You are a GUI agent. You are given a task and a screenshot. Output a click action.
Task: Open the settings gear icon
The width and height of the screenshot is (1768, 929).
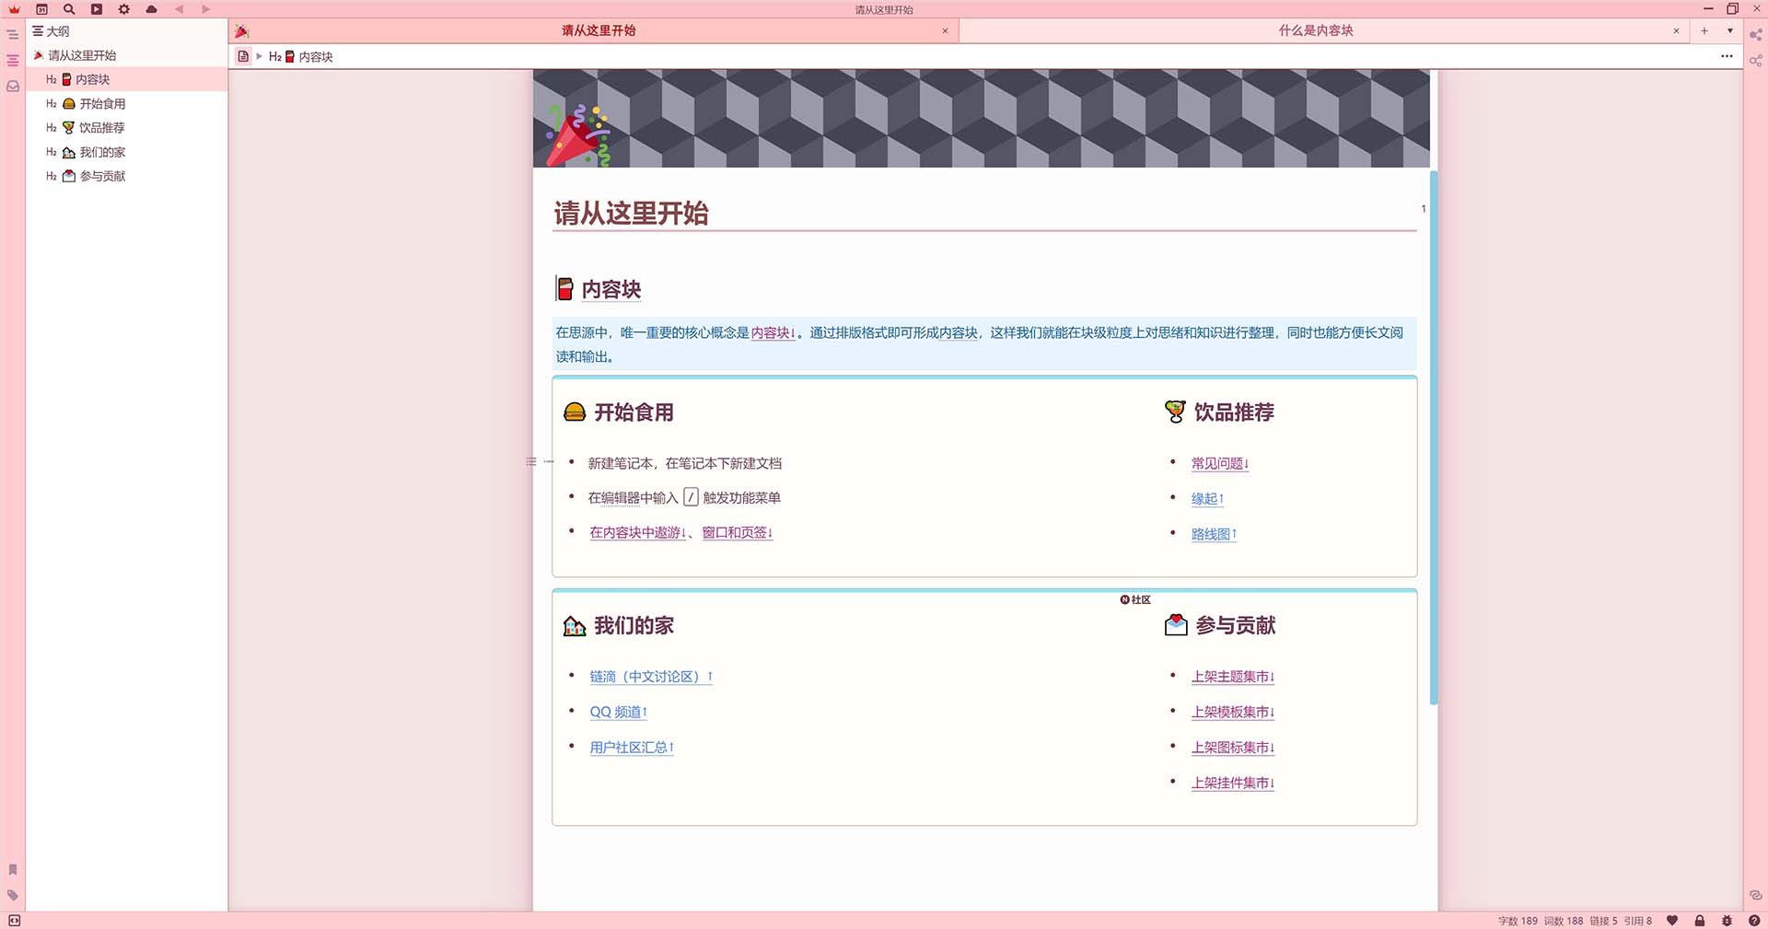click(124, 9)
